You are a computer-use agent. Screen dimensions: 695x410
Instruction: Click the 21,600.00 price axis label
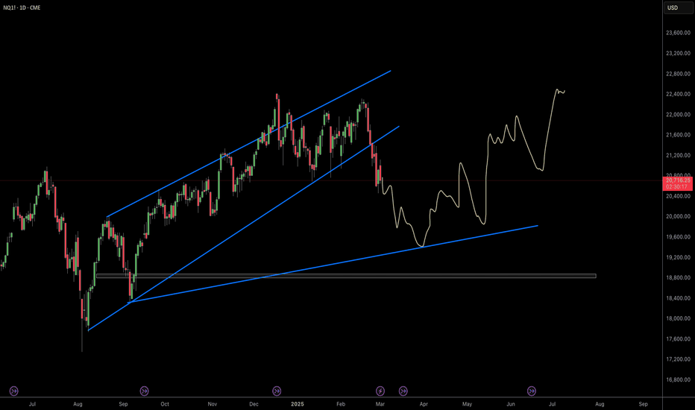coord(678,135)
